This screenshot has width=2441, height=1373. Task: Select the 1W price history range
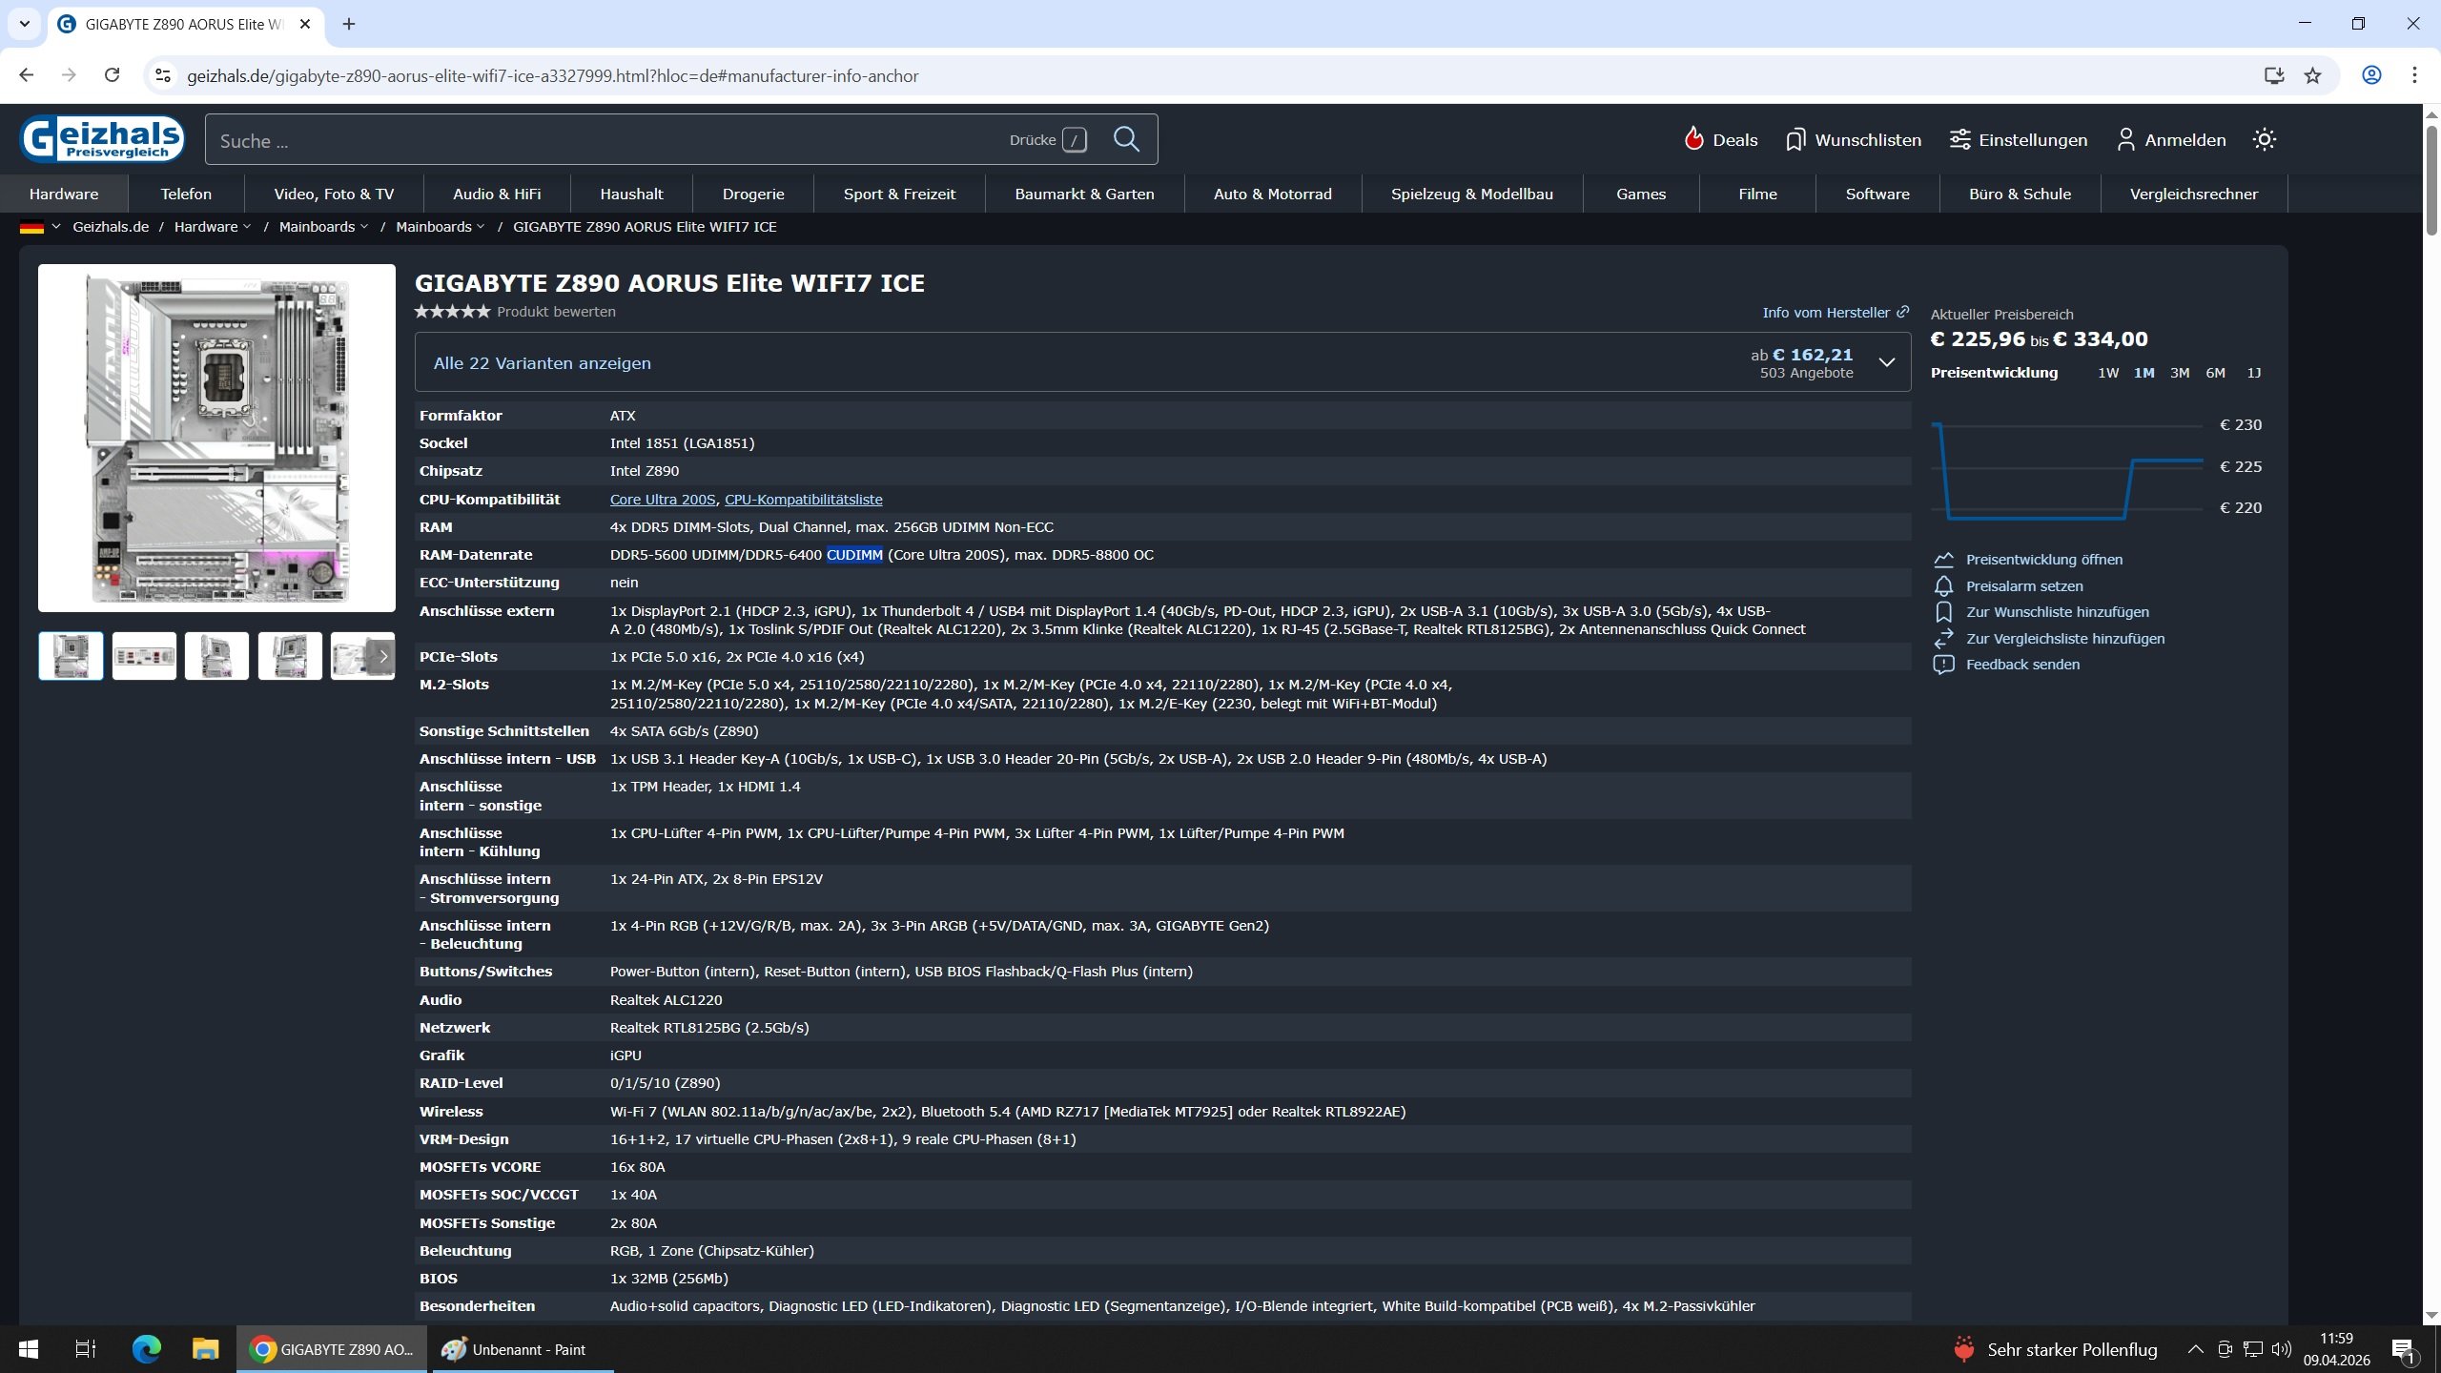coord(2108,373)
